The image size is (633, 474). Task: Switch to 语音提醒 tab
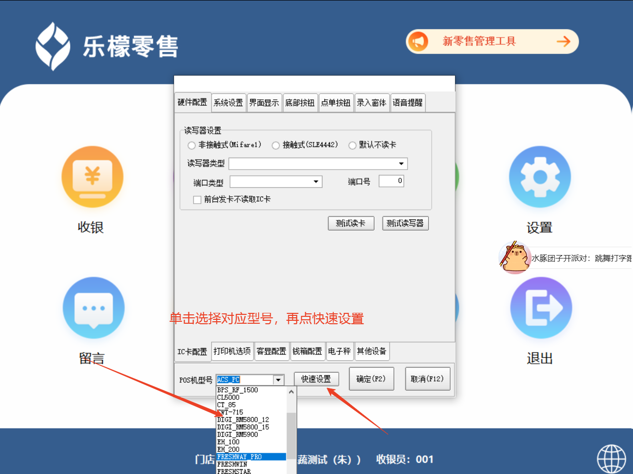407,103
